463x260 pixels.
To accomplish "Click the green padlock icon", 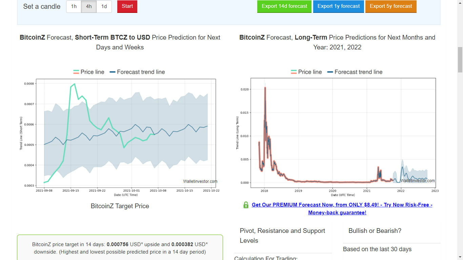I will click(246, 205).
